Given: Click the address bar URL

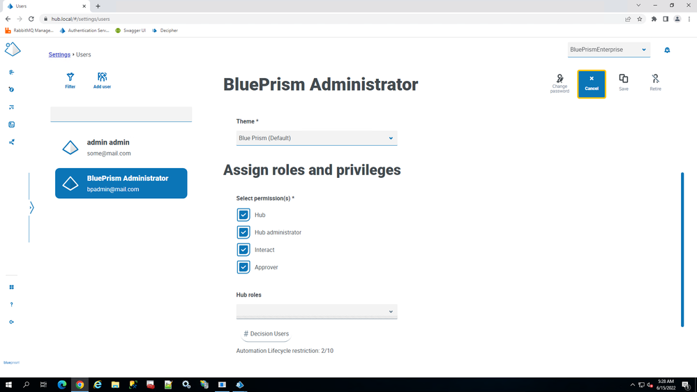Looking at the screenshot, I should pos(80,19).
